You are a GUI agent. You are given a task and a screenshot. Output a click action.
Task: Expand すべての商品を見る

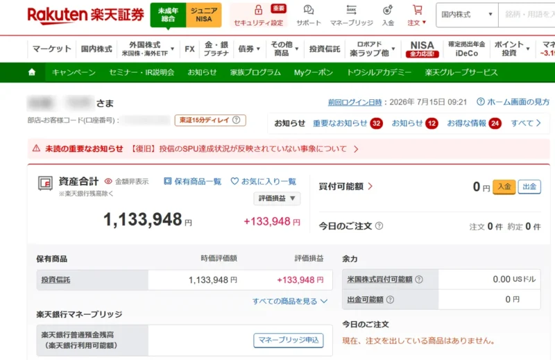click(x=290, y=301)
